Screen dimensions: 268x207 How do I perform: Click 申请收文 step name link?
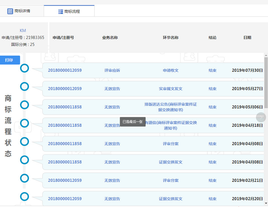[171, 70]
